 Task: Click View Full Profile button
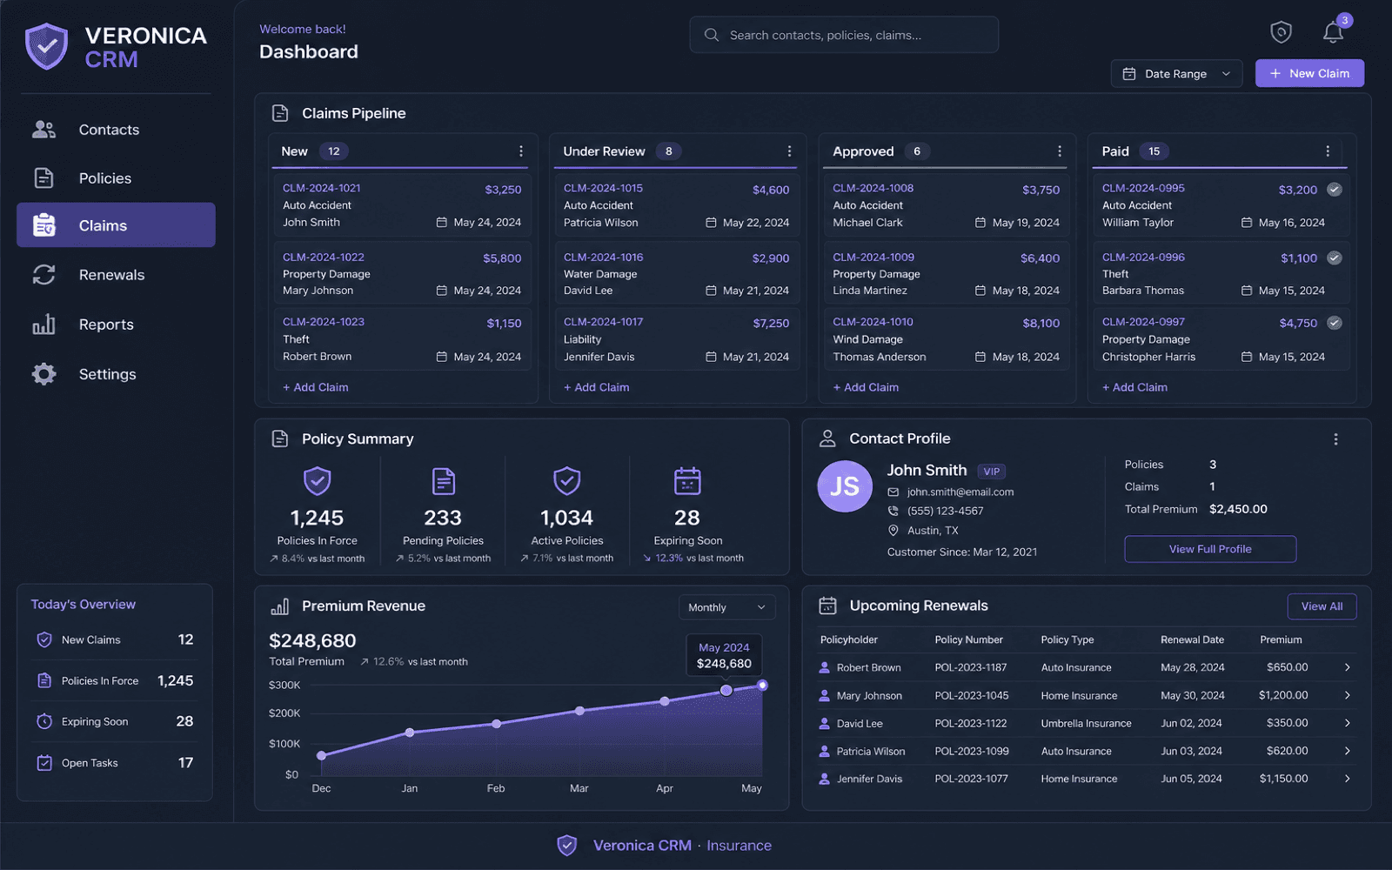coord(1210,549)
